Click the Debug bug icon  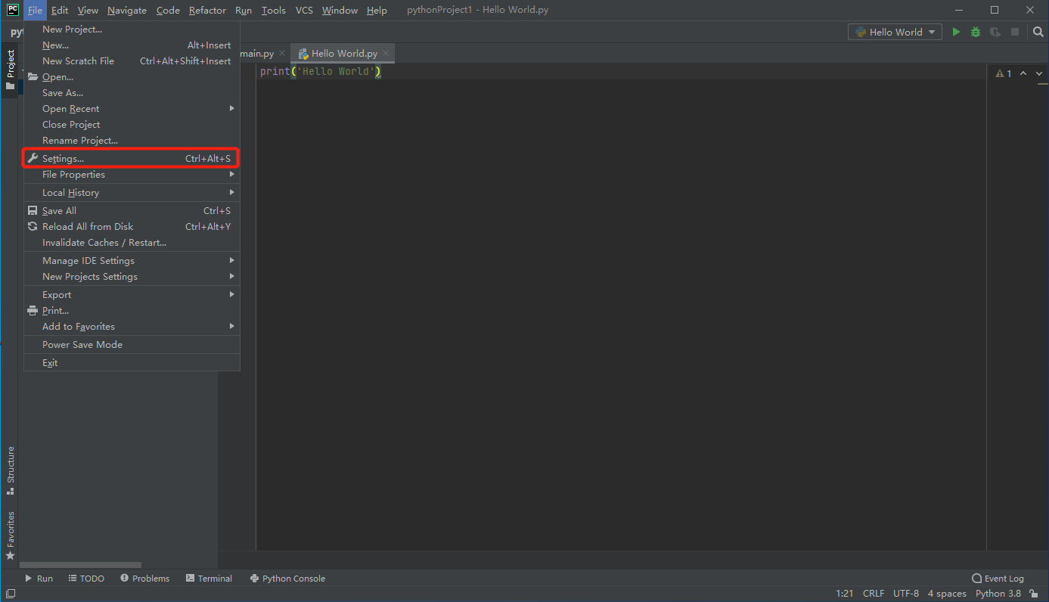click(x=976, y=32)
